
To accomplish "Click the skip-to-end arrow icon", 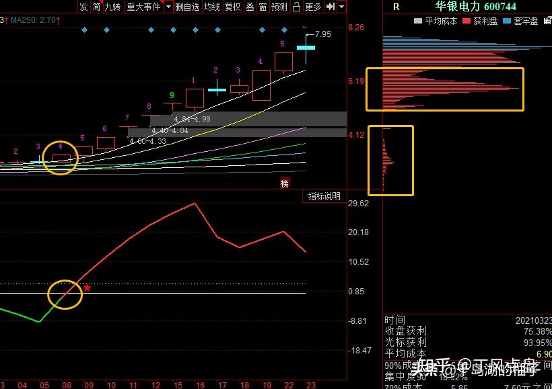I will pyautogui.click(x=330, y=7).
